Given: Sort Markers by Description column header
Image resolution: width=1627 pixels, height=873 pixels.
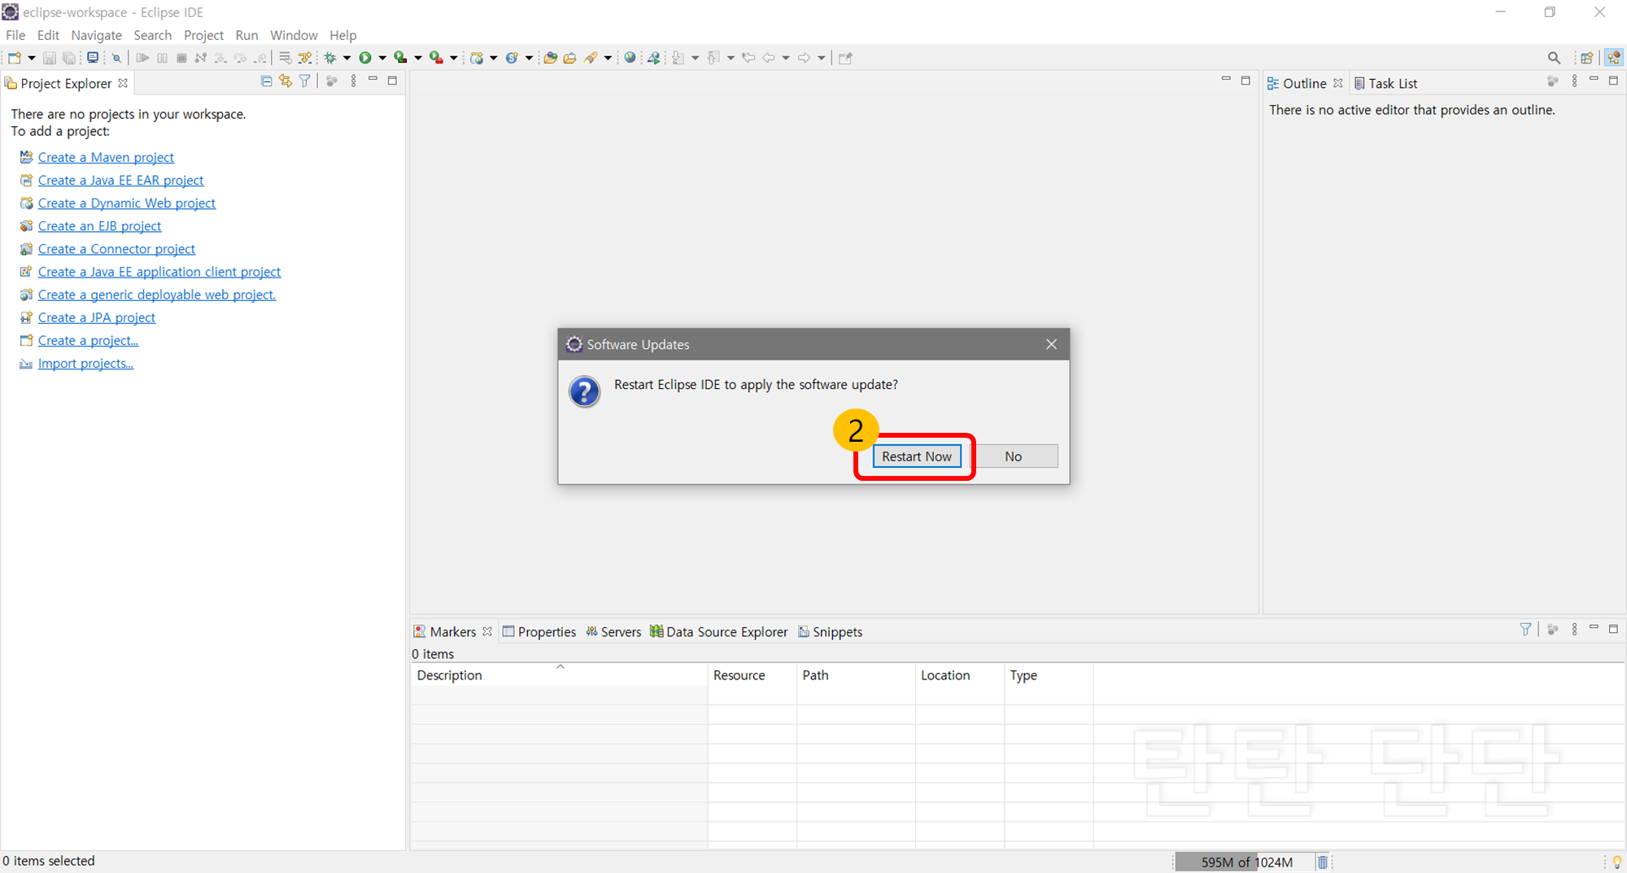Looking at the screenshot, I should coord(560,675).
